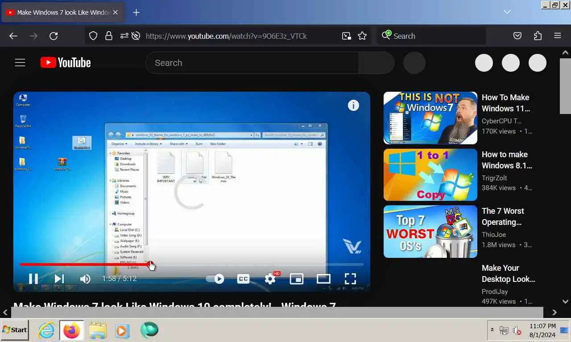Open Windows Media Player in taskbar
571x342 pixels.
(x=122, y=330)
